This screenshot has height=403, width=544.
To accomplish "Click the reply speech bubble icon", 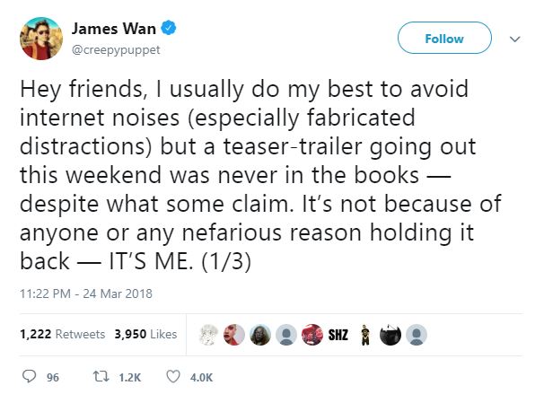I will pyautogui.click(x=29, y=376).
